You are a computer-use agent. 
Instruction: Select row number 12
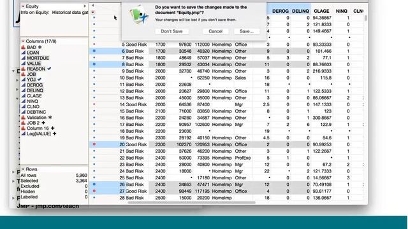(x=122, y=91)
